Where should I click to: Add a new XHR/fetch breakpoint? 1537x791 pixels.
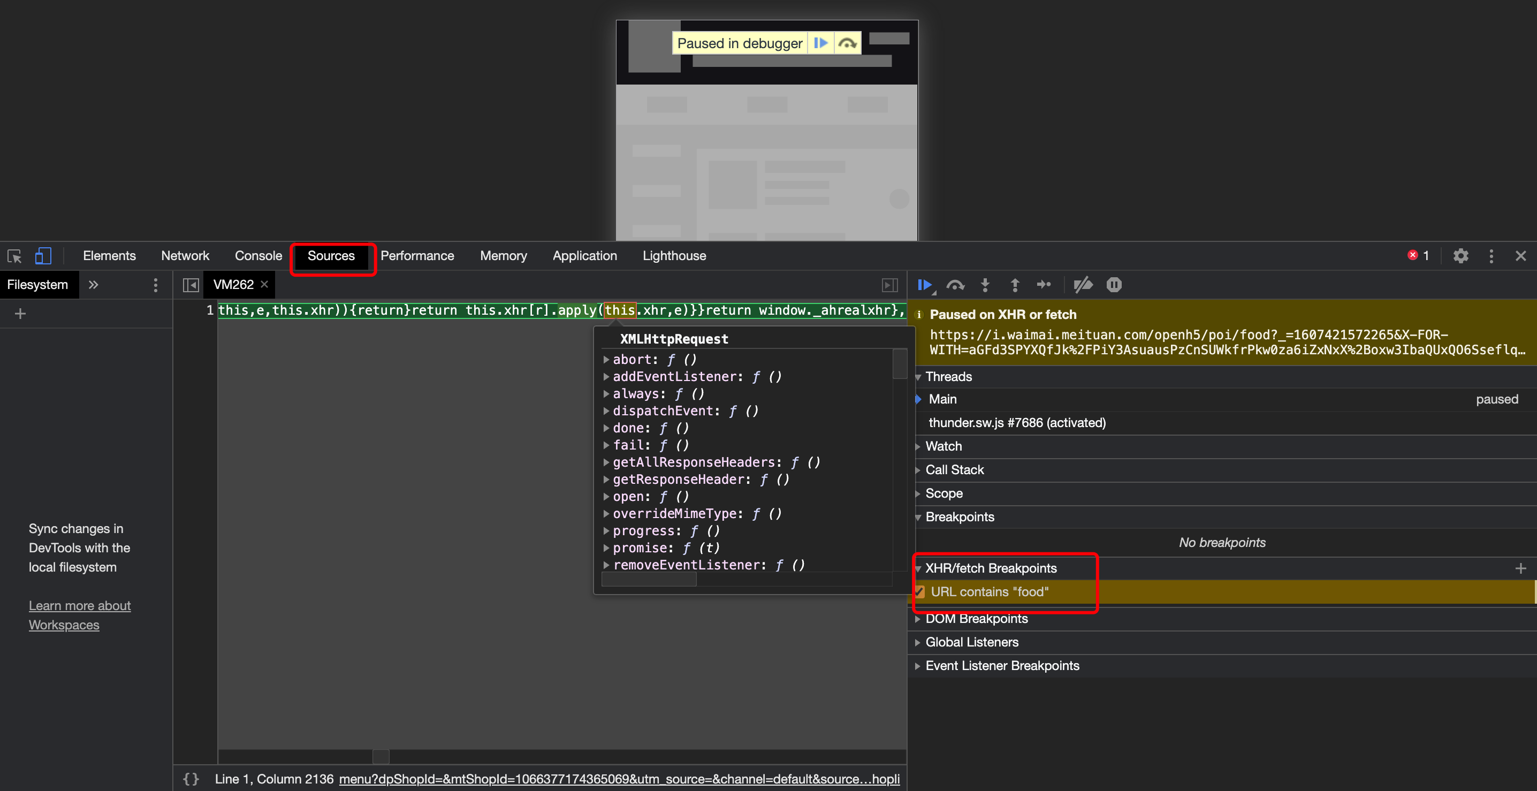pyautogui.click(x=1520, y=568)
